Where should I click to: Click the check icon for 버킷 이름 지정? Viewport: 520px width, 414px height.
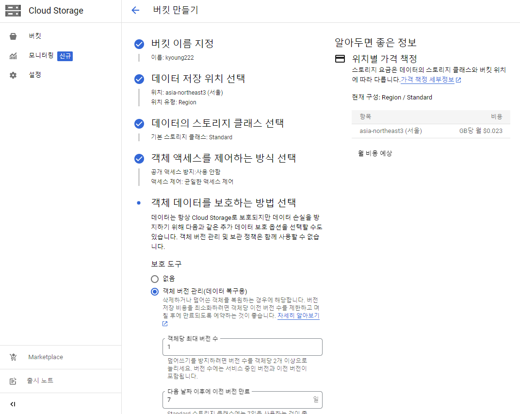[139, 44]
